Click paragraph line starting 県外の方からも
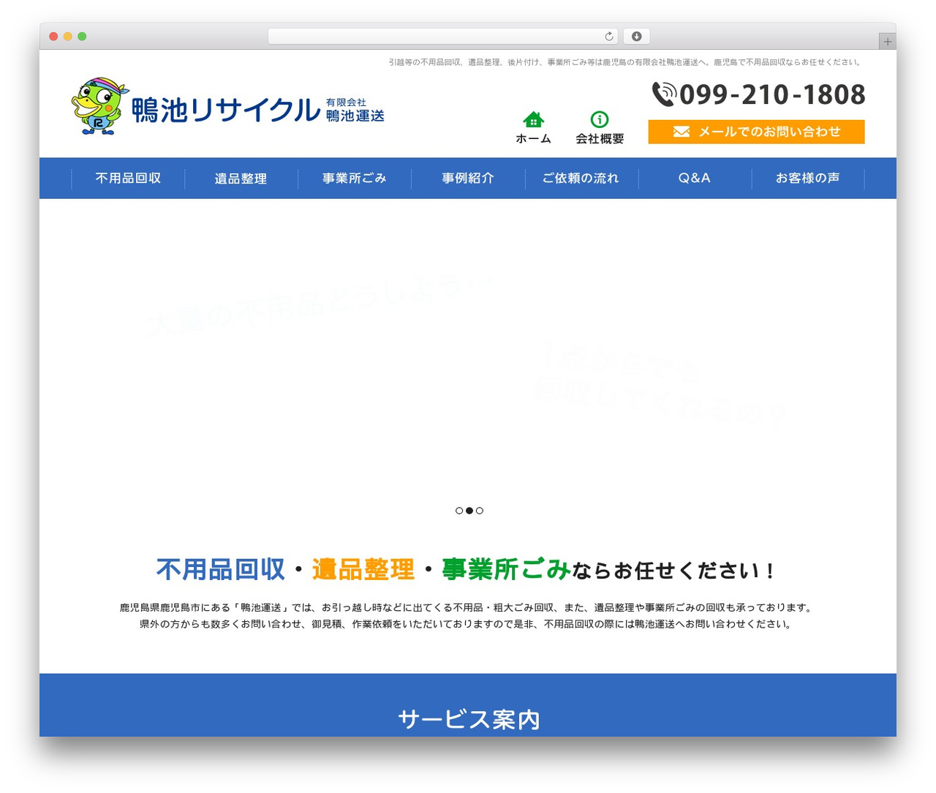 point(467,624)
